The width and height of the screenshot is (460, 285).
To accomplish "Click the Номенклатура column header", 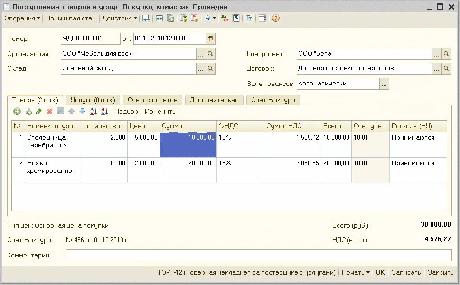I will click(x=53, y=126).
